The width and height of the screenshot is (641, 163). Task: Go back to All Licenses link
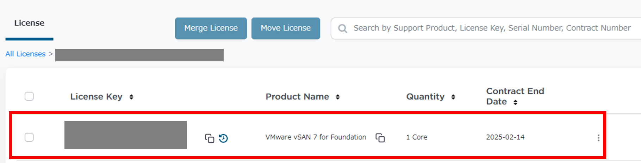point(25,54)
